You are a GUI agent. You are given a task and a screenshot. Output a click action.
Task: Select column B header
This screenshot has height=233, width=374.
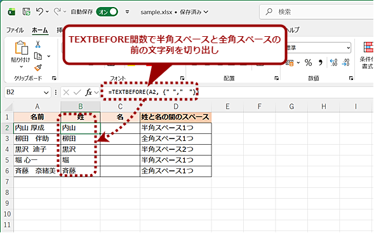click(81, 107)
